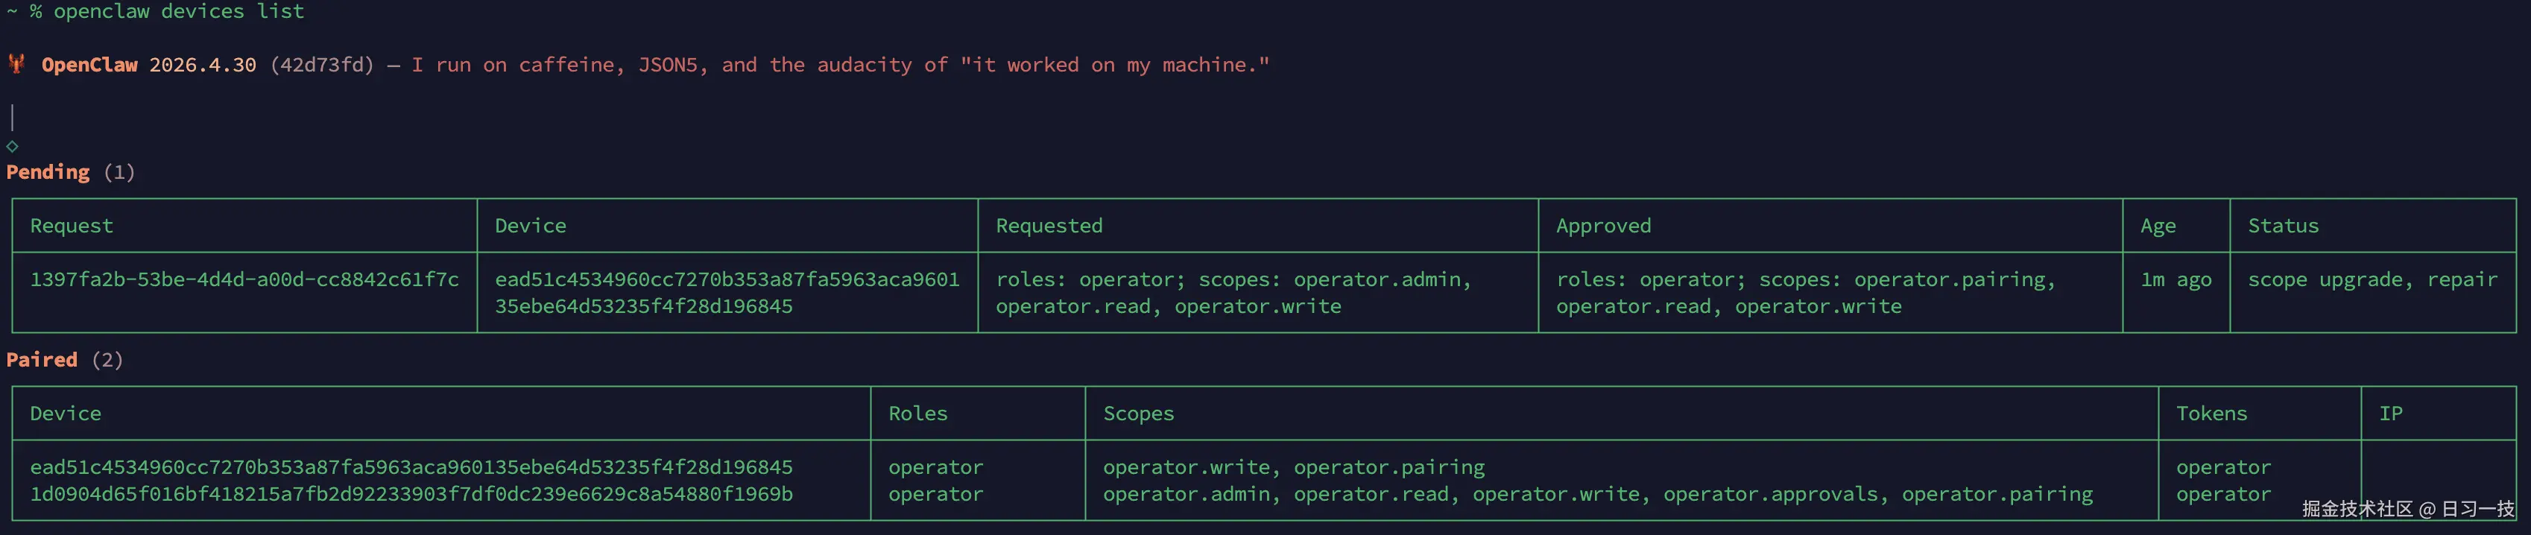Click the 'operator' role of device ead51c45
The width and height of the screenshot is (2531, 535).
935,467
